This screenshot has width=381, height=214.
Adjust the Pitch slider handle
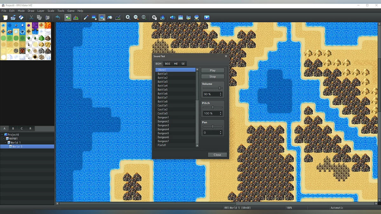(213, 107)
